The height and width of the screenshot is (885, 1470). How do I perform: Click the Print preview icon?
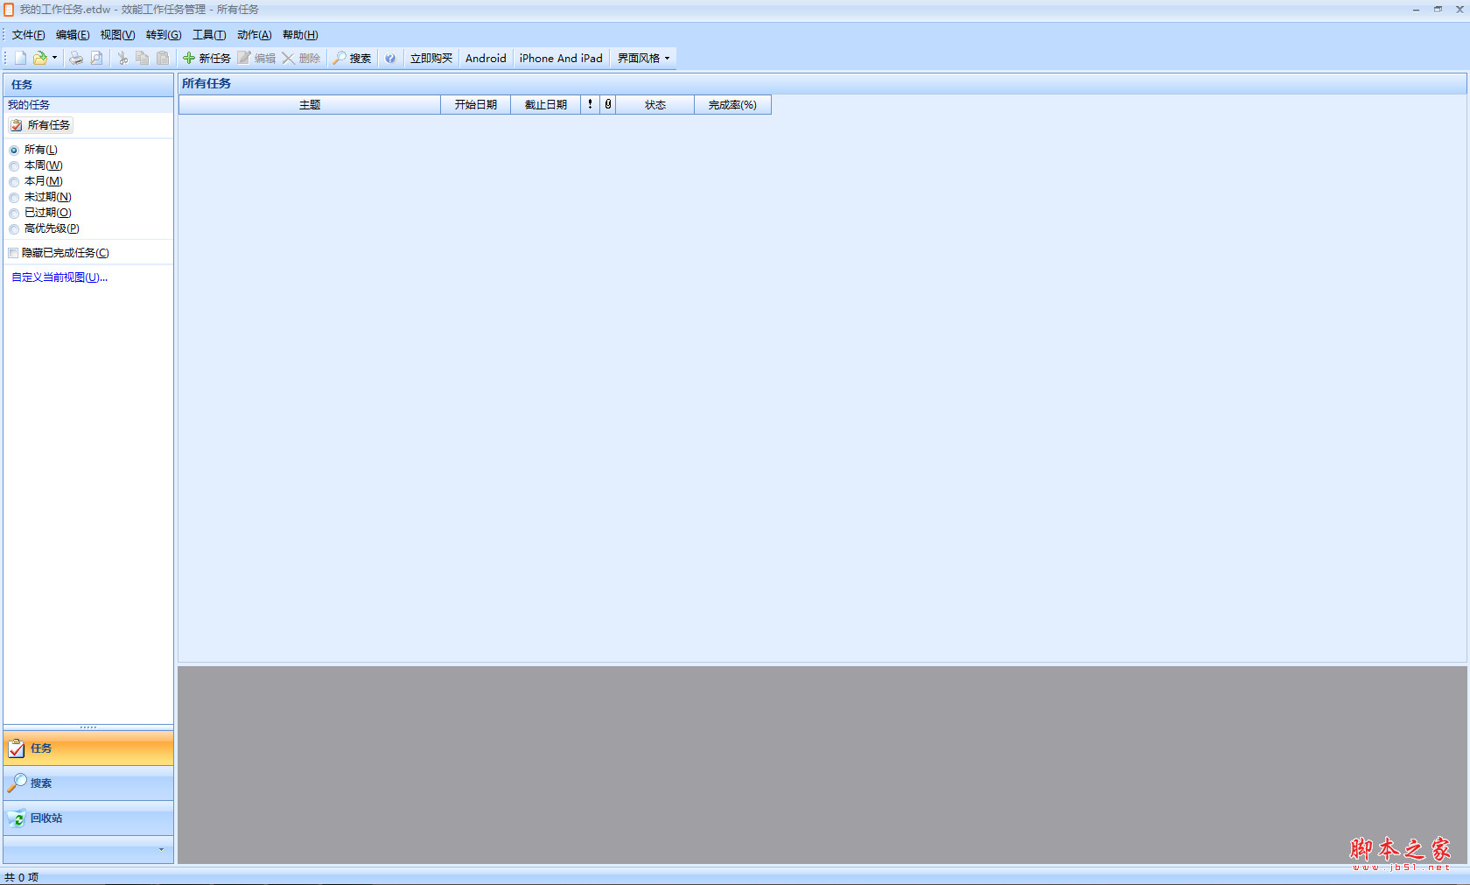point(96,58)
